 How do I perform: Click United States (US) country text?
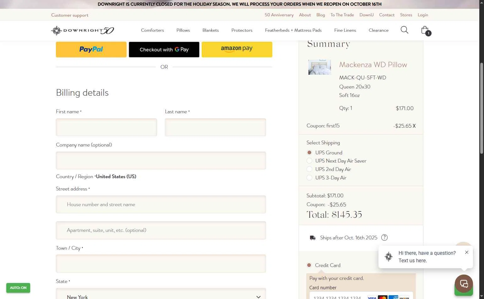pos(116,176)
